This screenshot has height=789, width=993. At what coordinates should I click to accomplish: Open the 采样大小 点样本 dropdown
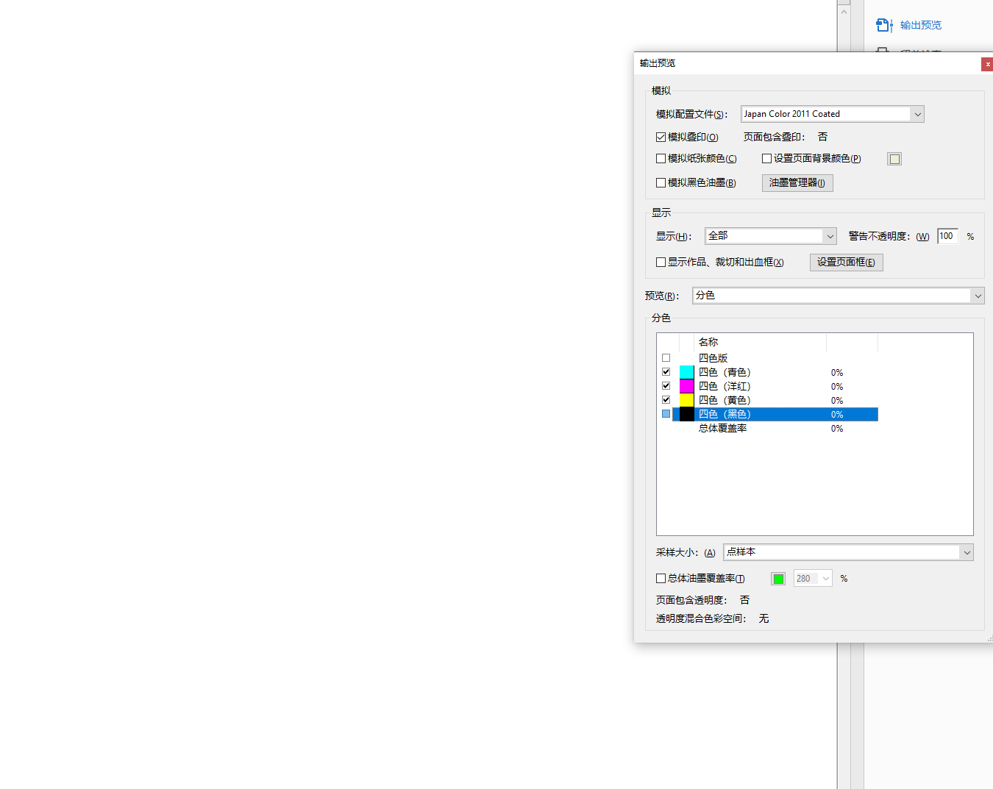click(848, 552)
